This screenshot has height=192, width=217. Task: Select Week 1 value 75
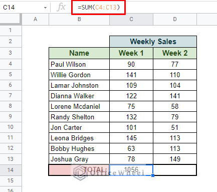click(x=131, y=106)
